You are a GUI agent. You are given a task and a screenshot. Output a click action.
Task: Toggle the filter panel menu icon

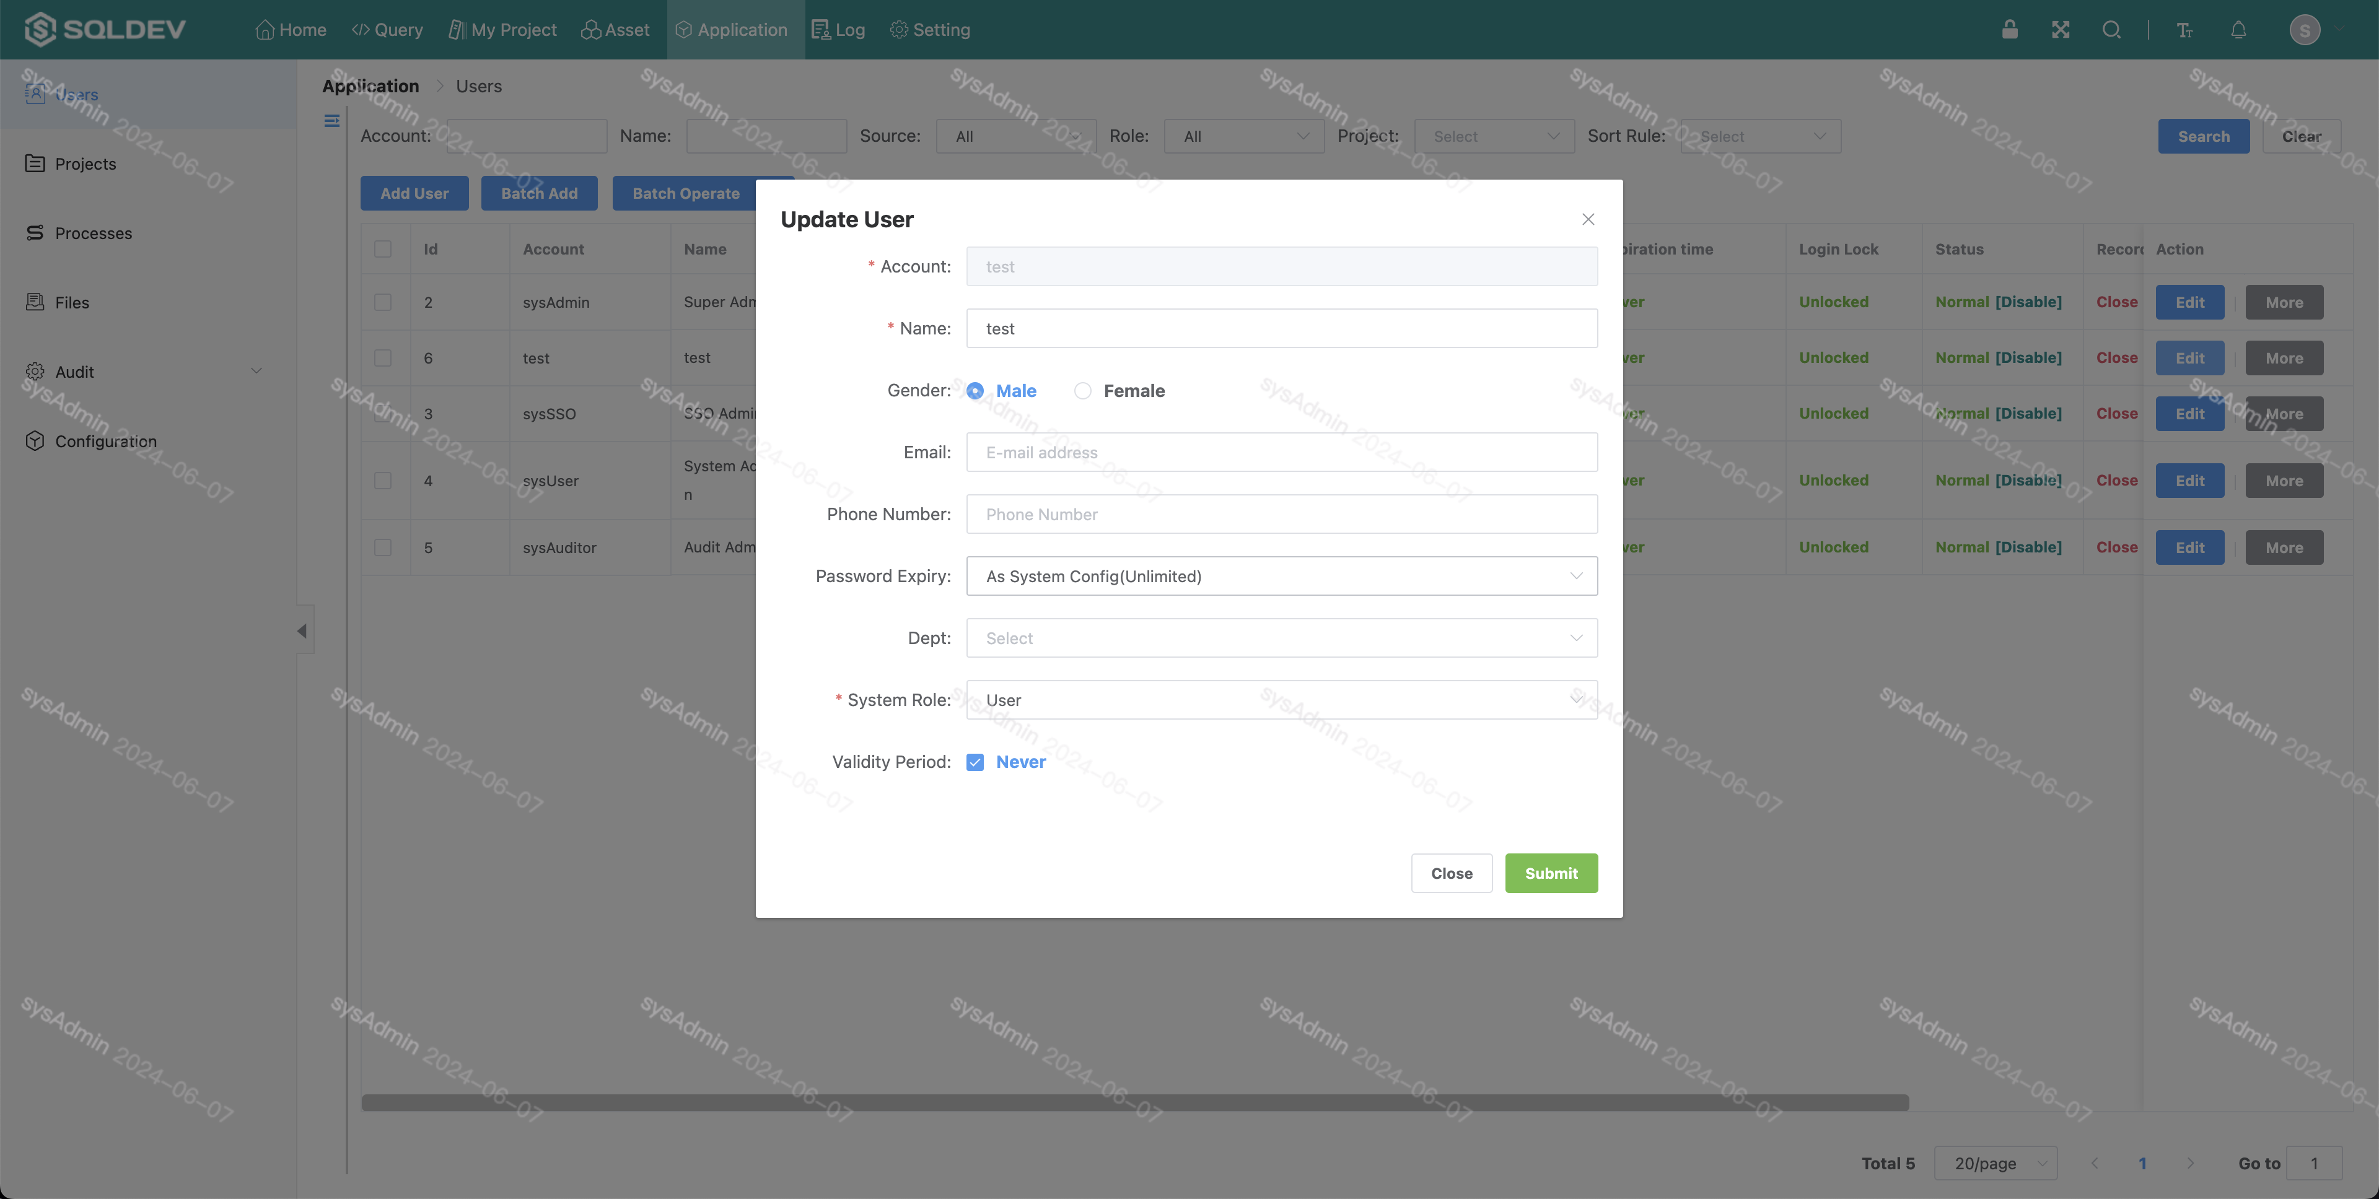331,121
